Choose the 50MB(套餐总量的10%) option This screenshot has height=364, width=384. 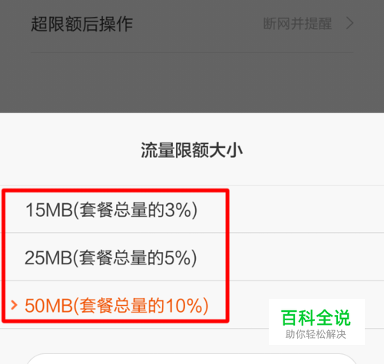pos(192,305)
